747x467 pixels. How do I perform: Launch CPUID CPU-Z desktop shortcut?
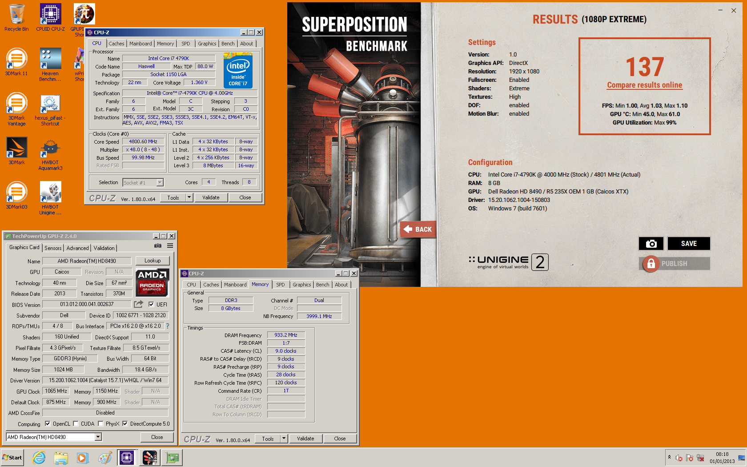pos(50,18)
